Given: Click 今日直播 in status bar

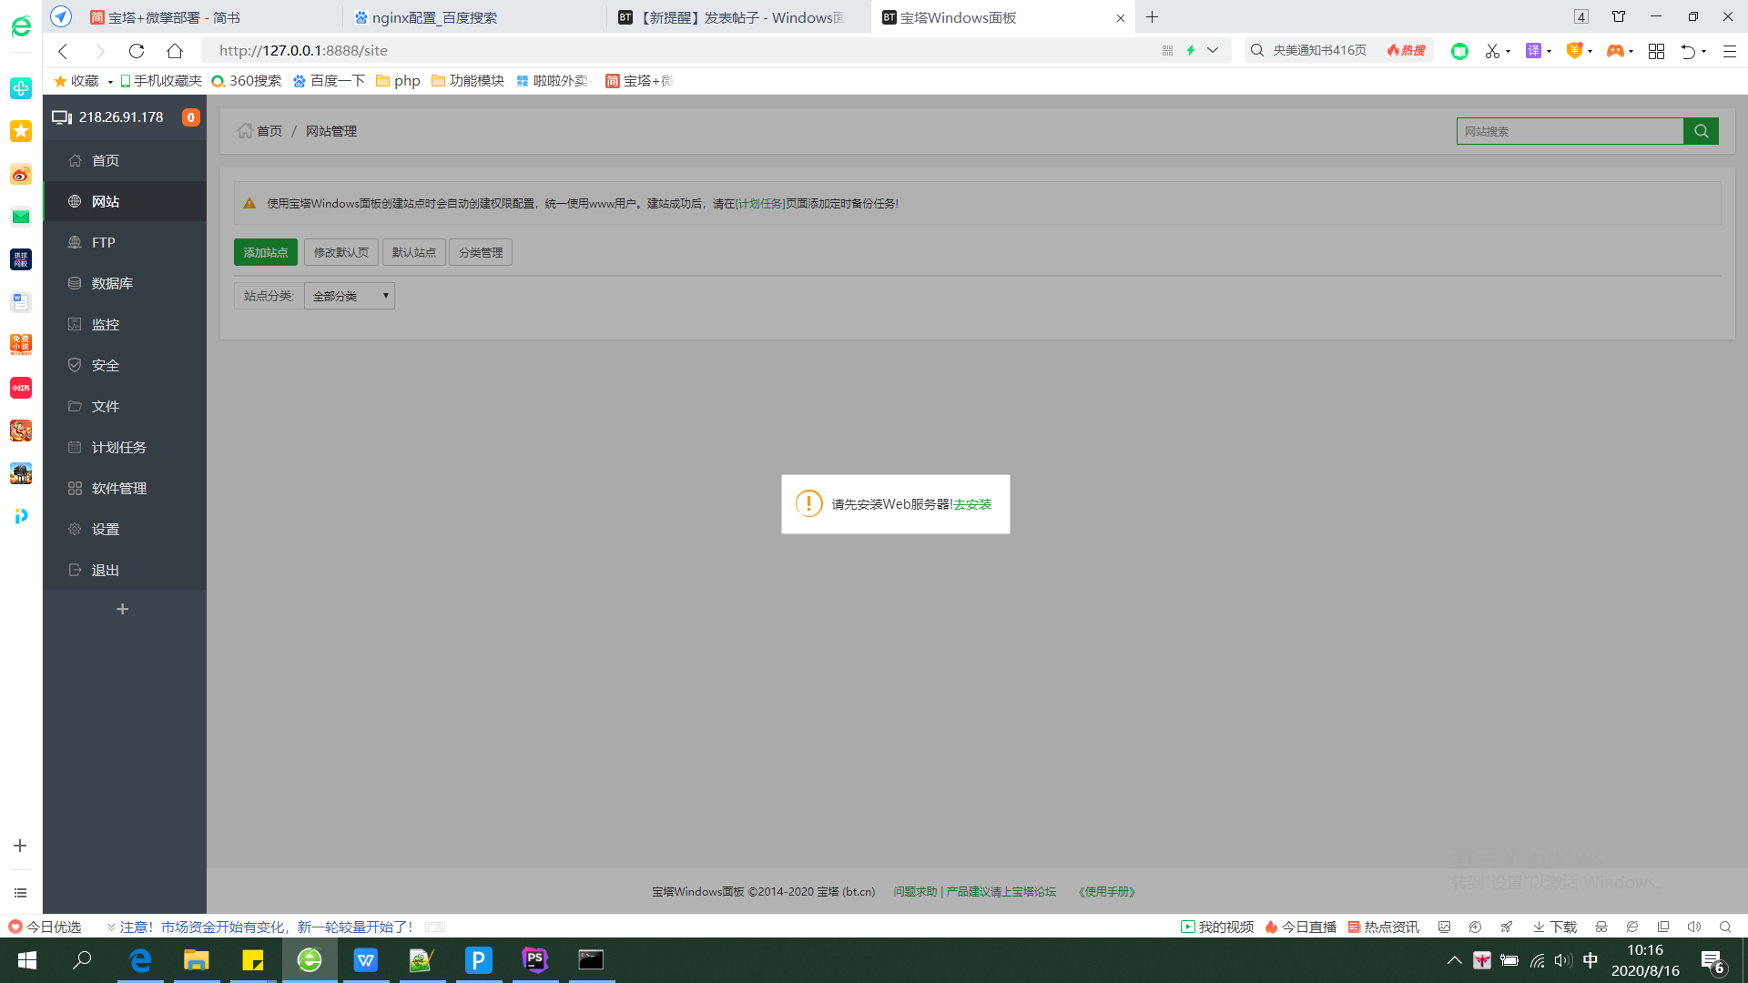Looking at the screenshot, I should tap(1300, 927).
